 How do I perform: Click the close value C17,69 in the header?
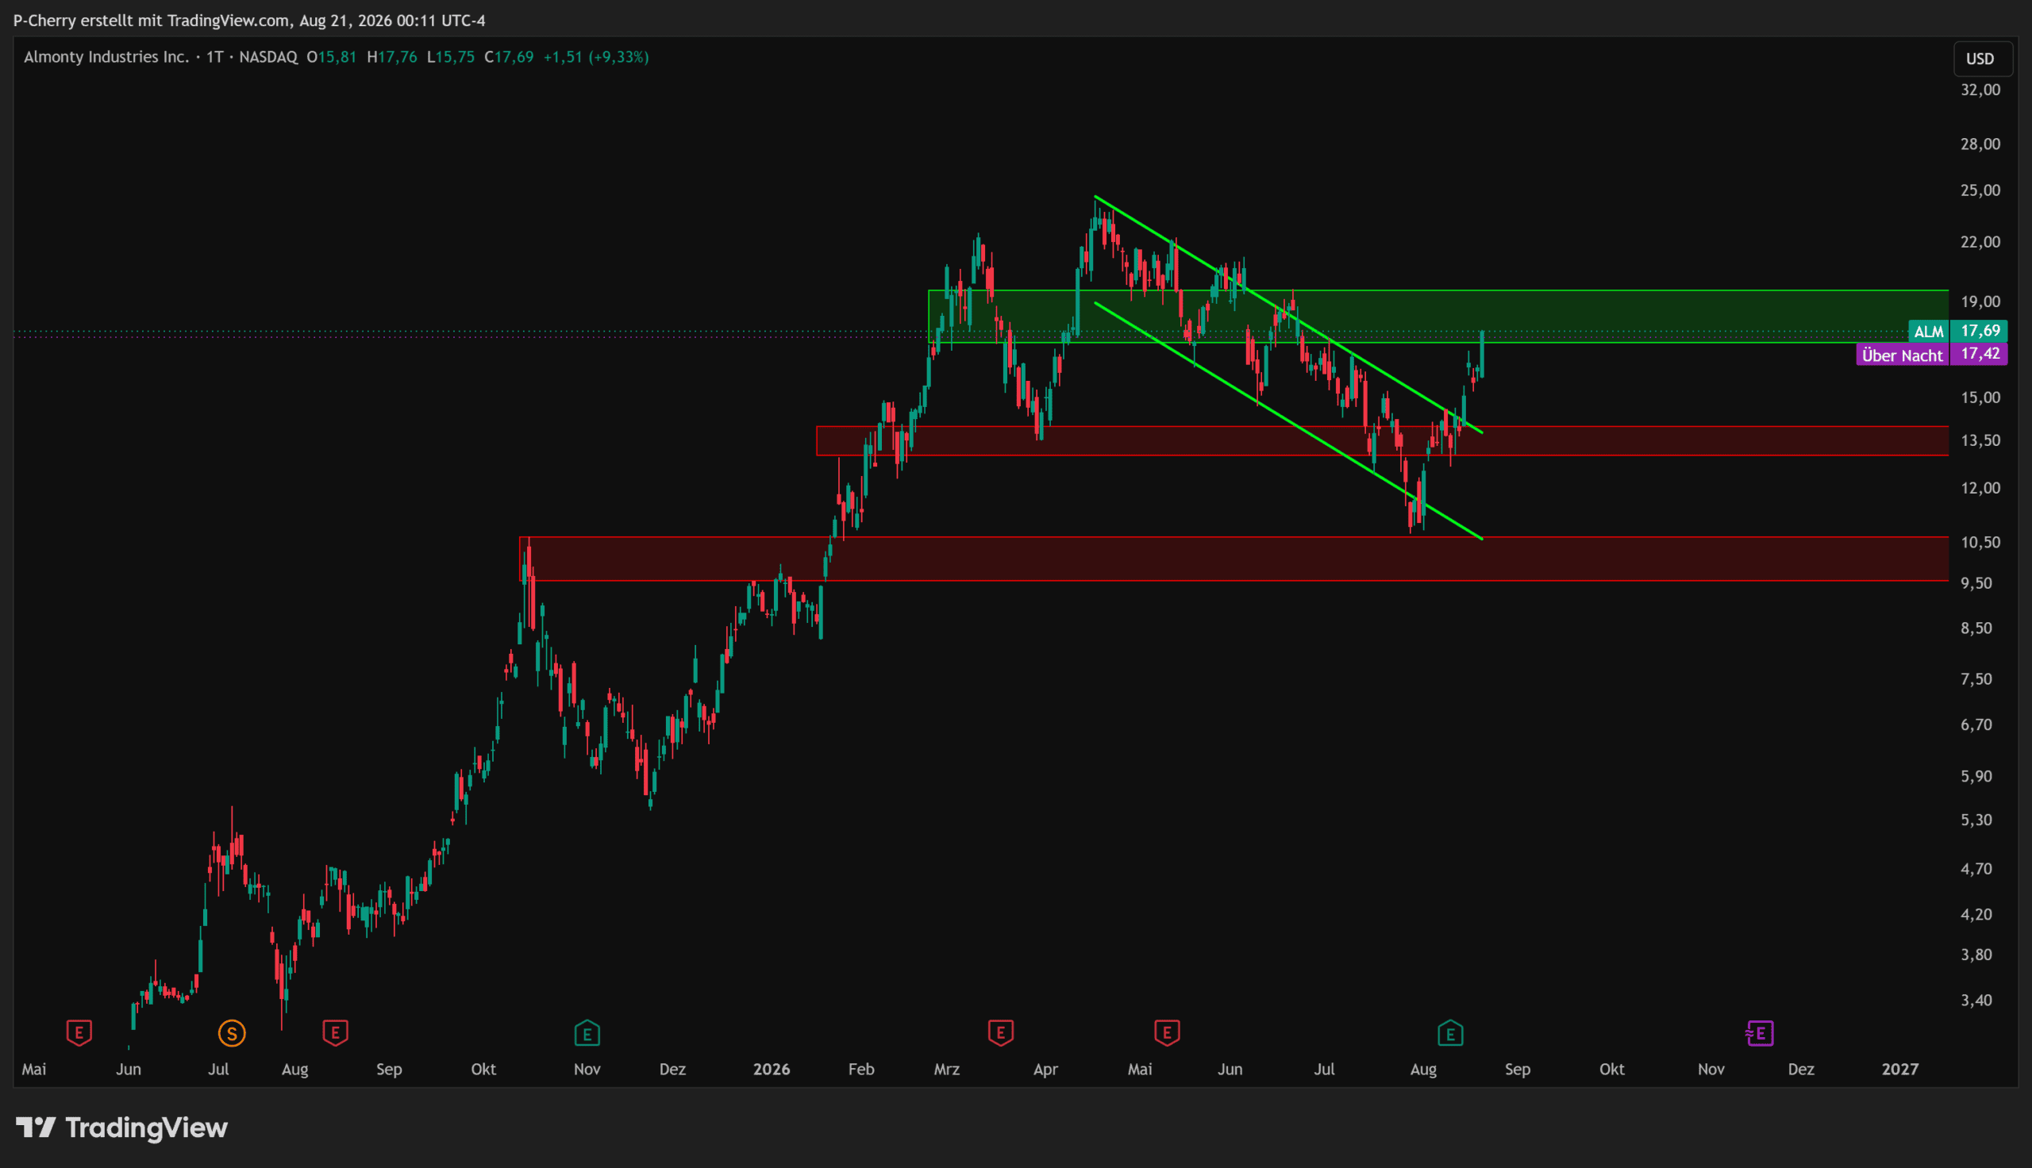[510, 57]
